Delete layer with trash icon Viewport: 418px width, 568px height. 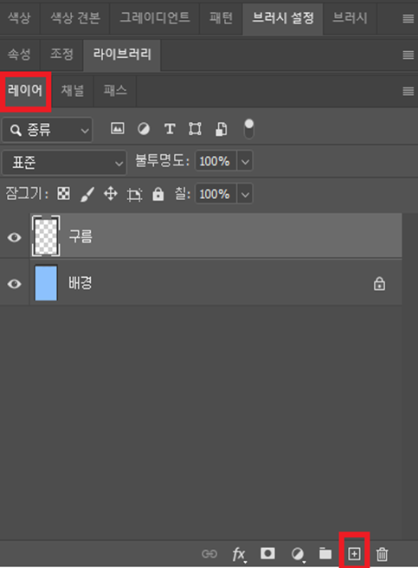tap(383, 554)
